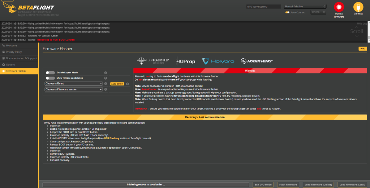Toggle Show release candidates switch
The image size is (370, 188).
coord(50,78)
